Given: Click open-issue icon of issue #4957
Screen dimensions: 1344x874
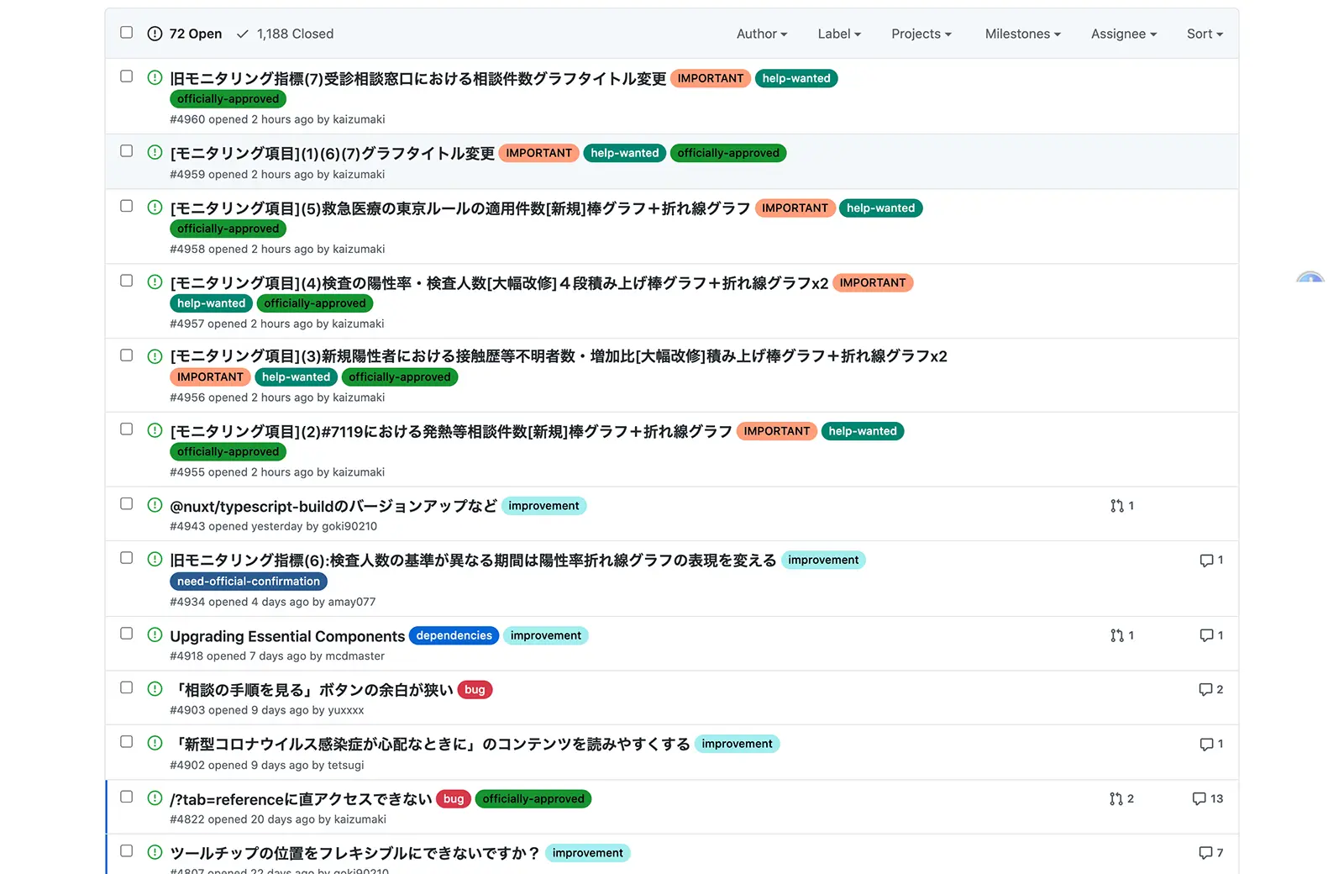Looking at the screenshot, I should [155, 282].
